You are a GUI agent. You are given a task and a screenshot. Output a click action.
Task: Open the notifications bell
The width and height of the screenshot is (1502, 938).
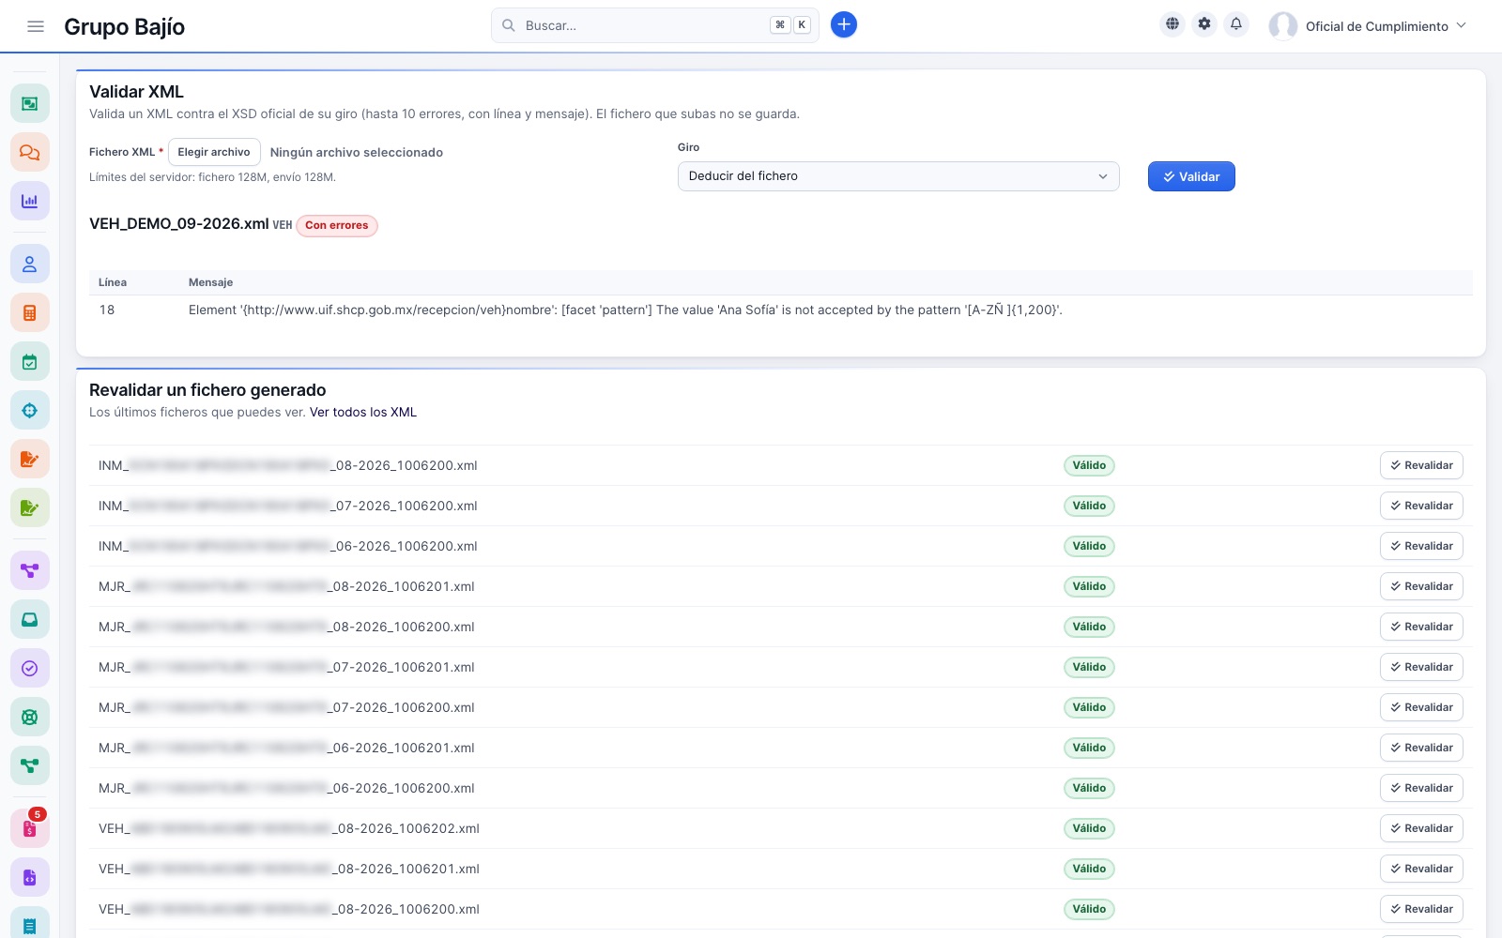[1236, 24]
